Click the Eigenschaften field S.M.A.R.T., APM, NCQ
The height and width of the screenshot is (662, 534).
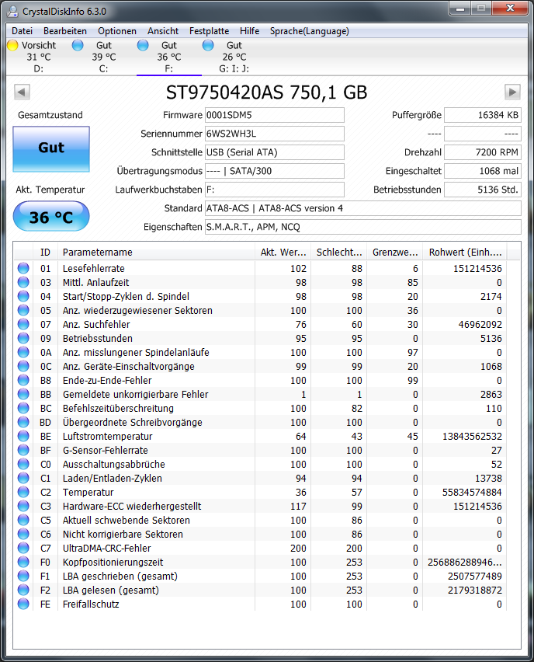[x=362, y=227]
